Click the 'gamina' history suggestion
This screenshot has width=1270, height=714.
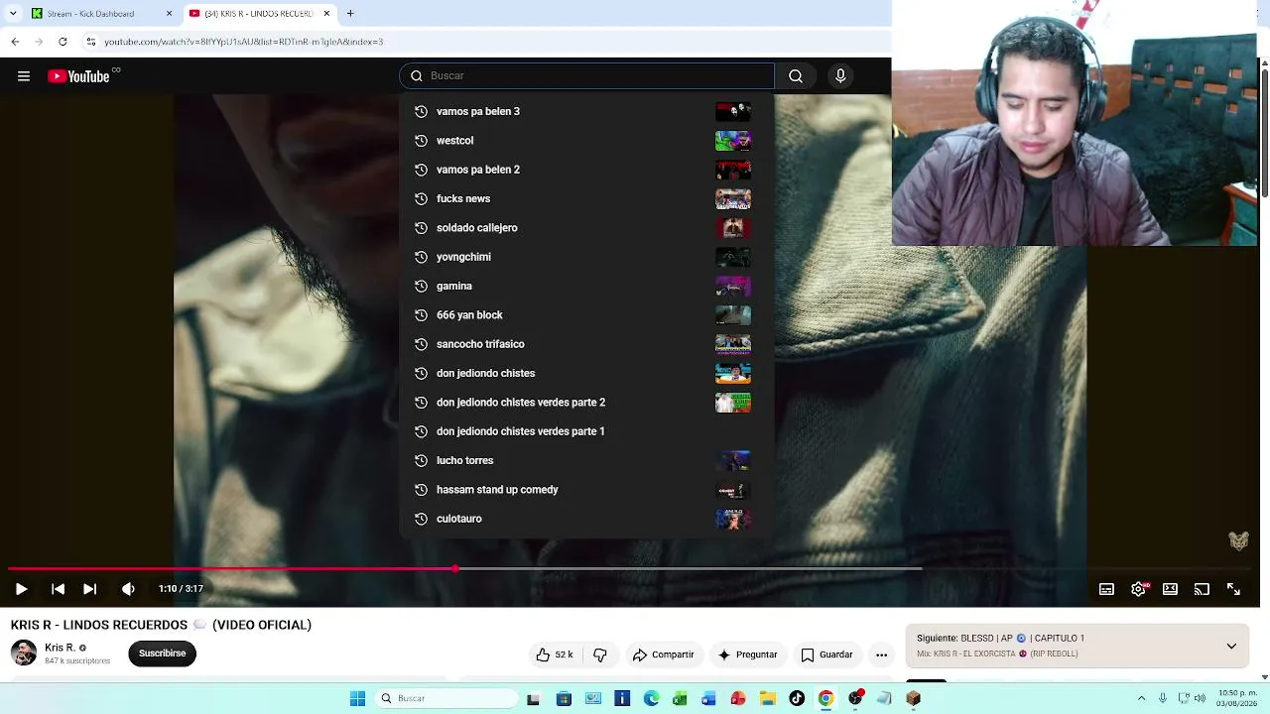pos(586,286)
